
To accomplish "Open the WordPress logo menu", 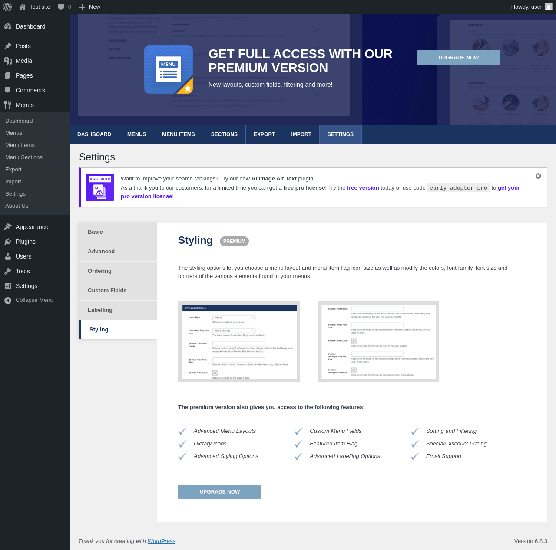I will point(7,7).
